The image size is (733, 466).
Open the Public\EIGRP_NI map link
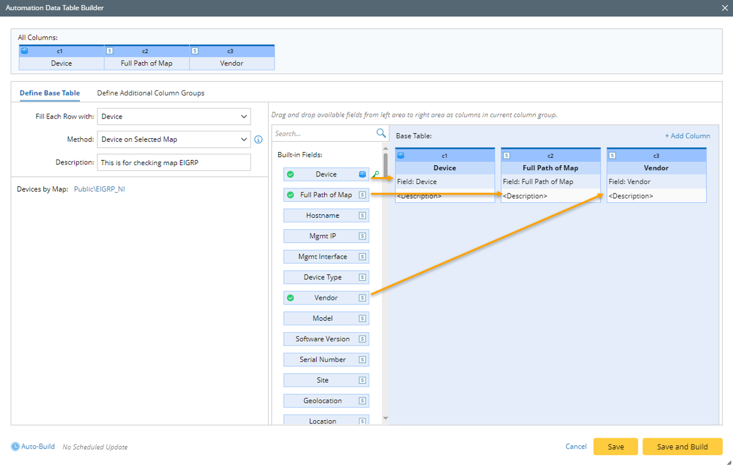[x=99, y=189]
